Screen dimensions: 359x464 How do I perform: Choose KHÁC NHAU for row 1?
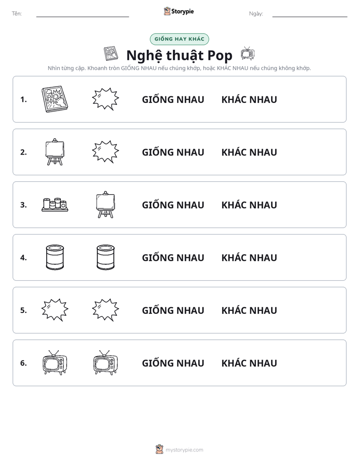coord(249,99)
